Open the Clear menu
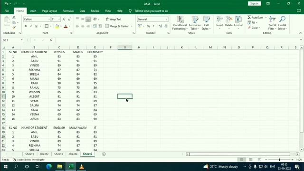The width and height of the screenshot is (304, 171). (x=254, y=28)
